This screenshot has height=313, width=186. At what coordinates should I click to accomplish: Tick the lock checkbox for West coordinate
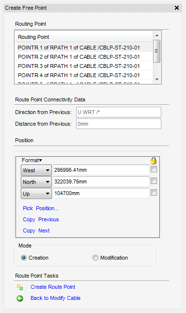pyautogui.click(x=154, y=169)
